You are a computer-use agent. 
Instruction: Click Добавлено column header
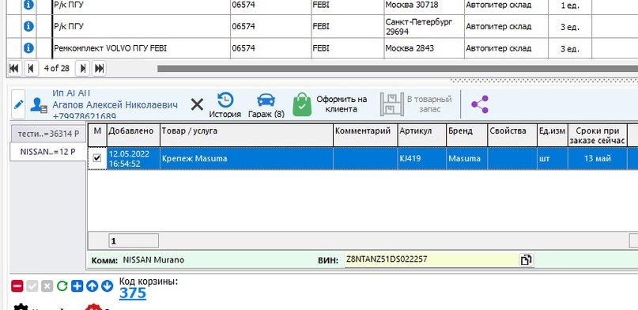pos(134,135)
